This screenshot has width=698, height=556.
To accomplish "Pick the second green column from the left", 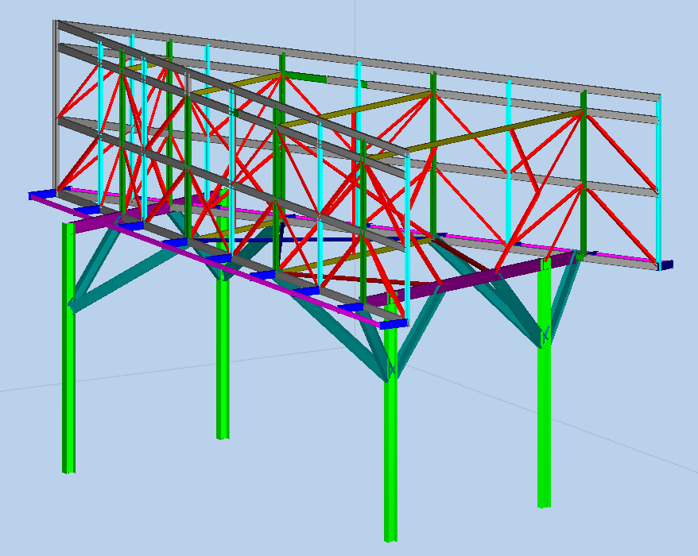I will (x=223, y=357).
